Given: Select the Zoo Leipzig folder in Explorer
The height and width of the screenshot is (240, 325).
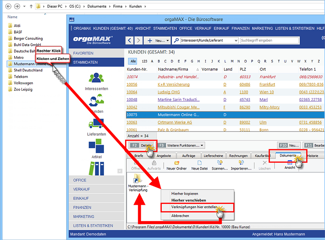Looking at the screenshot, I should (20, 90).
